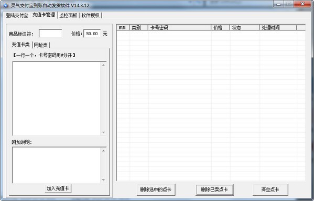Switch to the 登陆支付宝 tab

click(17, 15)
